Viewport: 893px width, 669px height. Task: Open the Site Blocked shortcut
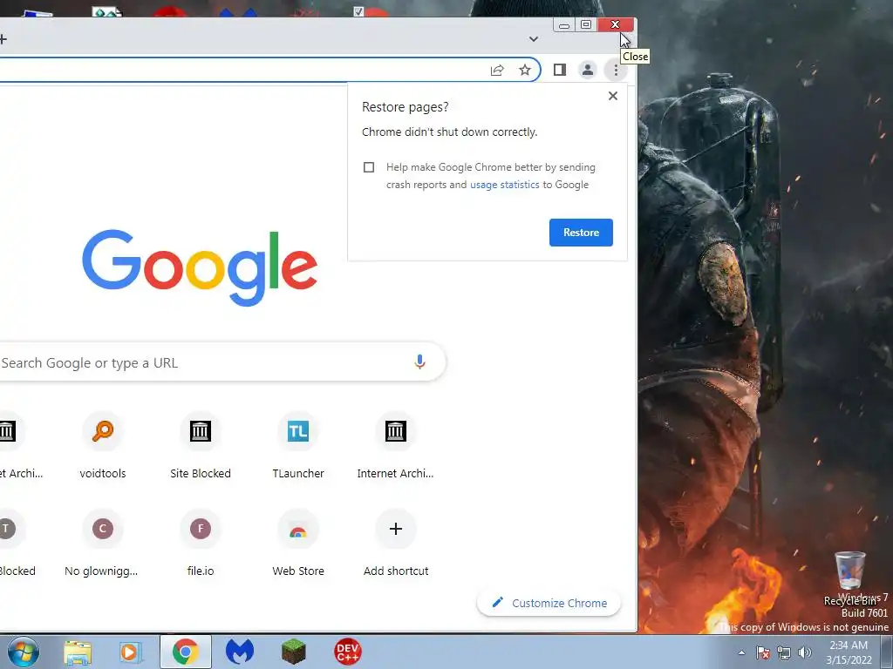(x=201, y=447)
